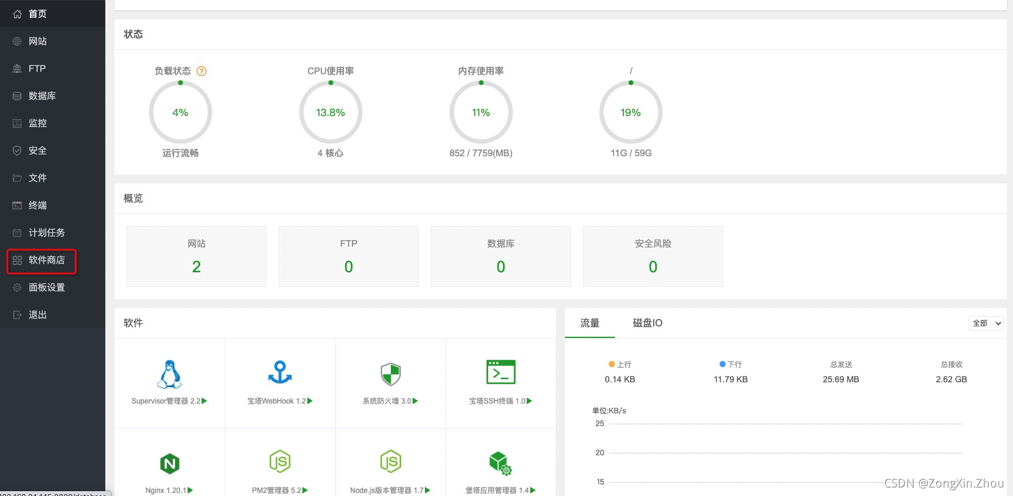Open the 数据库 overview card showing 0

[501, 256]
